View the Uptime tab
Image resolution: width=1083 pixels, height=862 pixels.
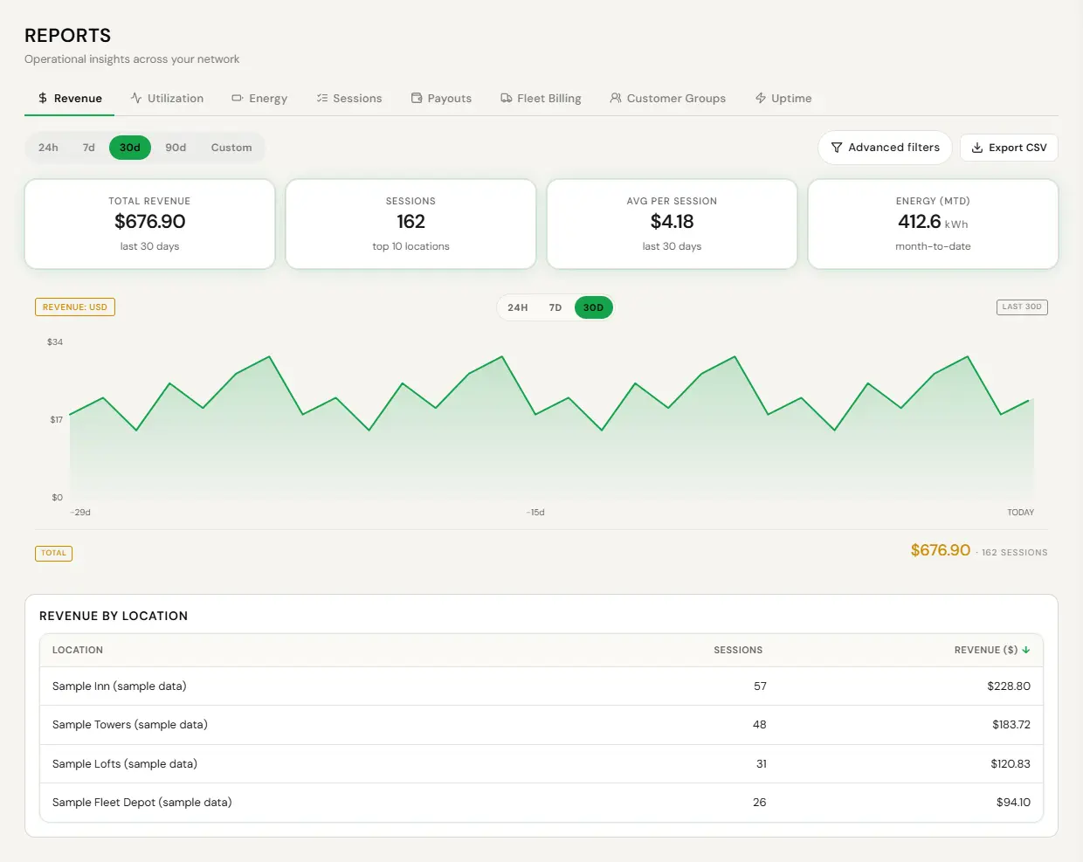pos(783,99)
